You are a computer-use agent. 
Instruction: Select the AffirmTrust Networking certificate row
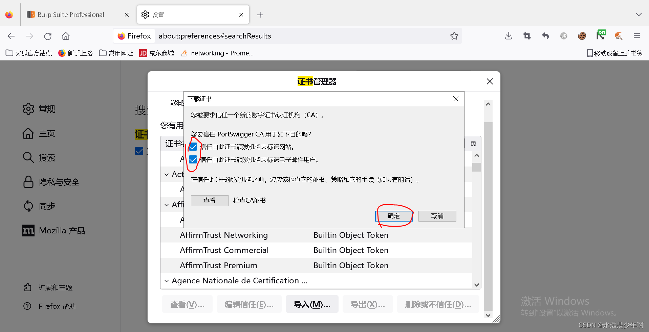pos(316,235)
